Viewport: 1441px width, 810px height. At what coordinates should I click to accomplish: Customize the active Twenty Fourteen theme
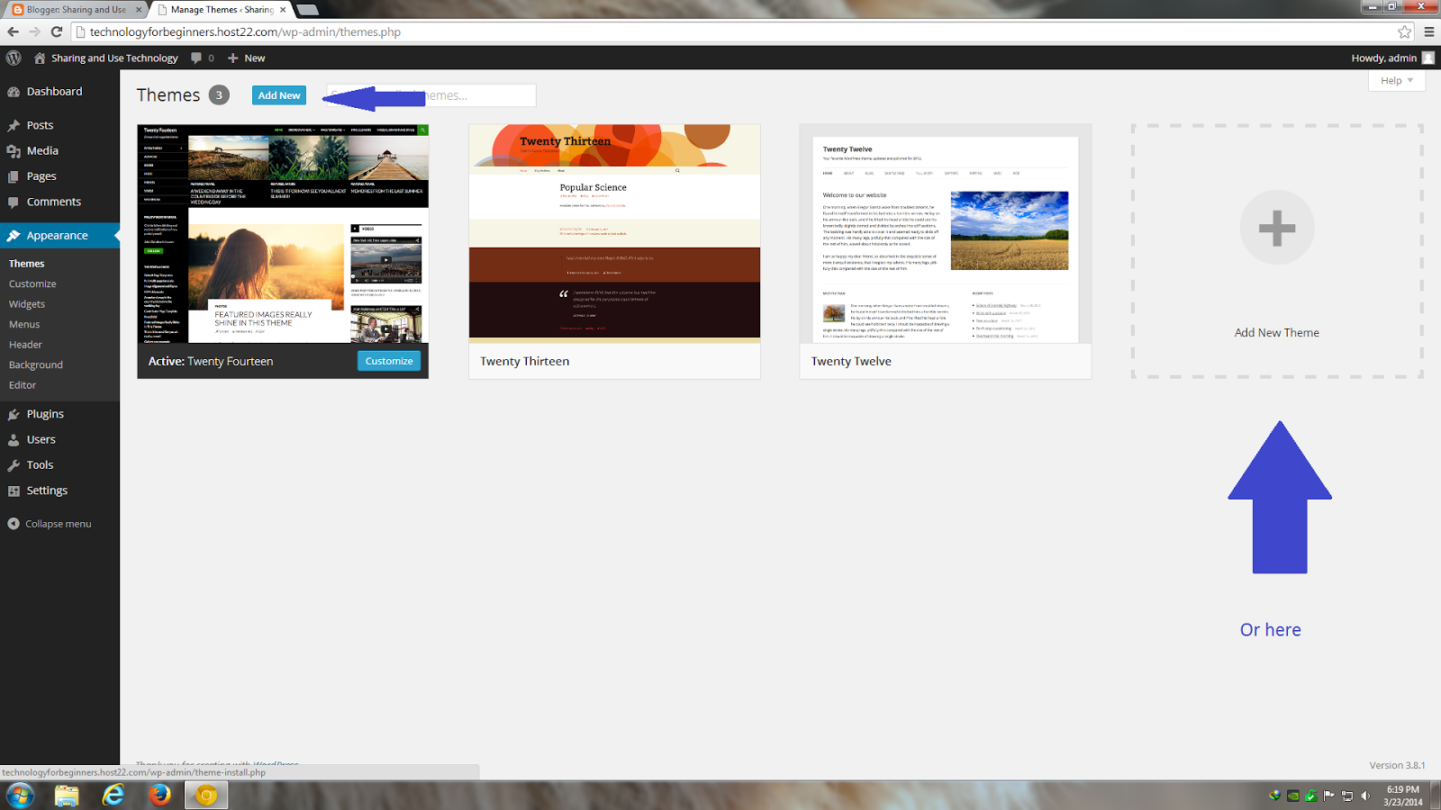pos(389,361)
